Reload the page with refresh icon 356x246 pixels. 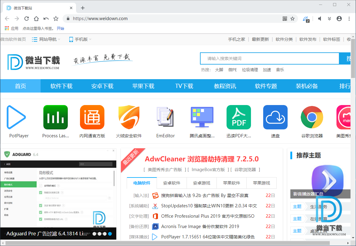pyautogui.click(x=27, y=19)
